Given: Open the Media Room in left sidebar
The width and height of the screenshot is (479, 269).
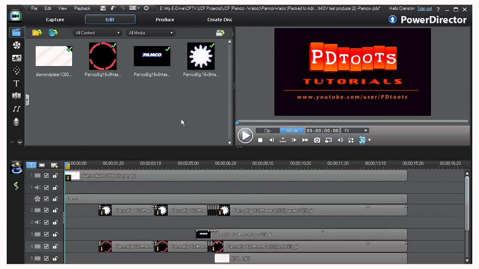Looking at the screenshot, I should [x=16, y=33].
